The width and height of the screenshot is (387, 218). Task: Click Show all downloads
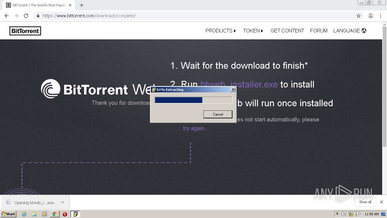pos(365,202)
